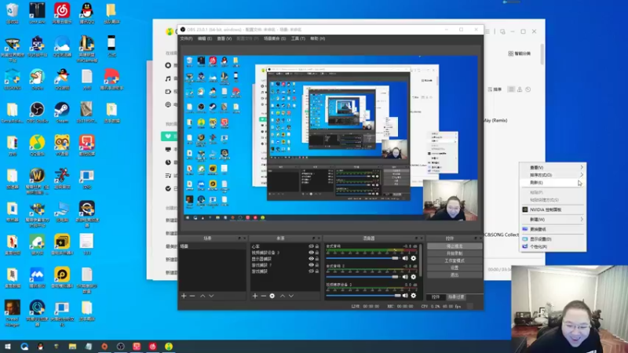Open 帮助(H) menu in OBS
This screenshot has height=353, width=628.
318,38
